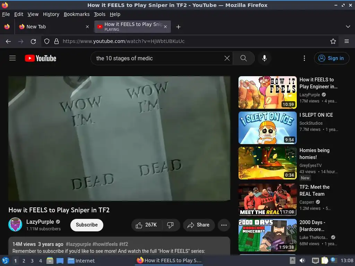355x266 pixels.
Task: Like the video with thumbs up
Action: [x=147, y=225]
